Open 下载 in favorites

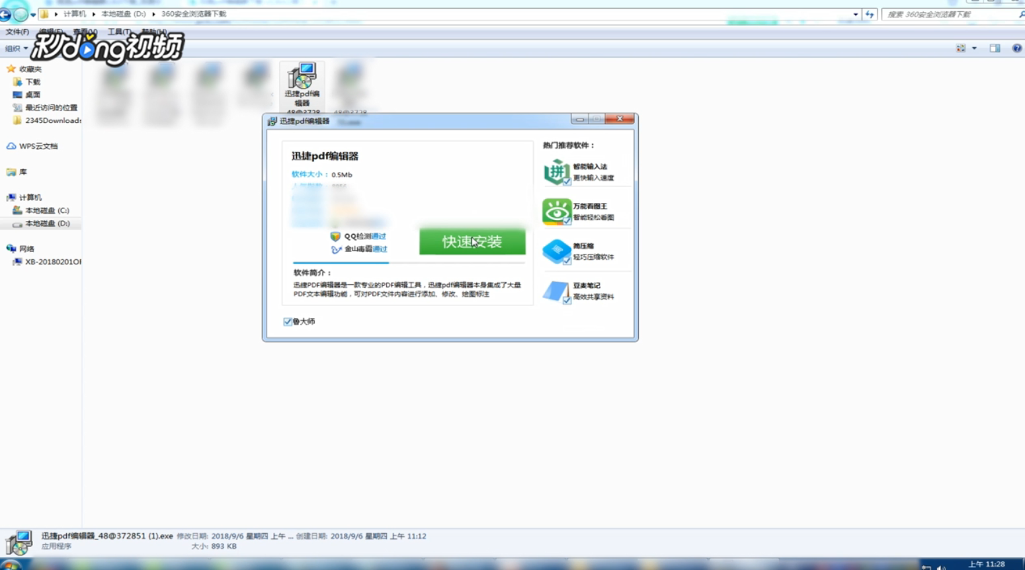pyautogui.click(x=32, y=82)
